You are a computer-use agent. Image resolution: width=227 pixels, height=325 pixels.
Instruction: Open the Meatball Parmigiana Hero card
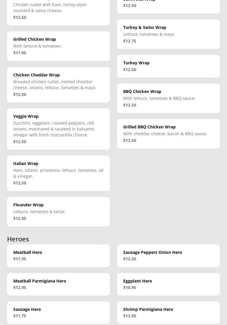(x=58, y=284)
